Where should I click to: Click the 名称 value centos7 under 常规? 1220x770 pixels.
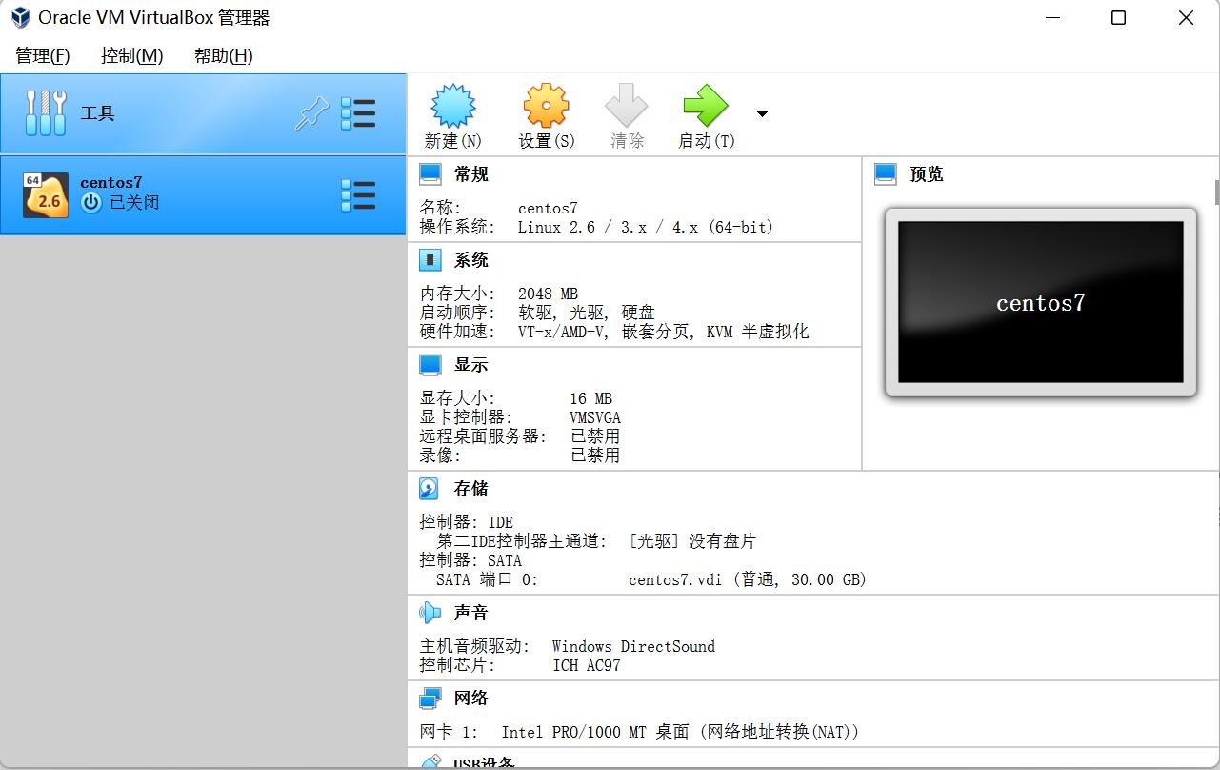548,208
